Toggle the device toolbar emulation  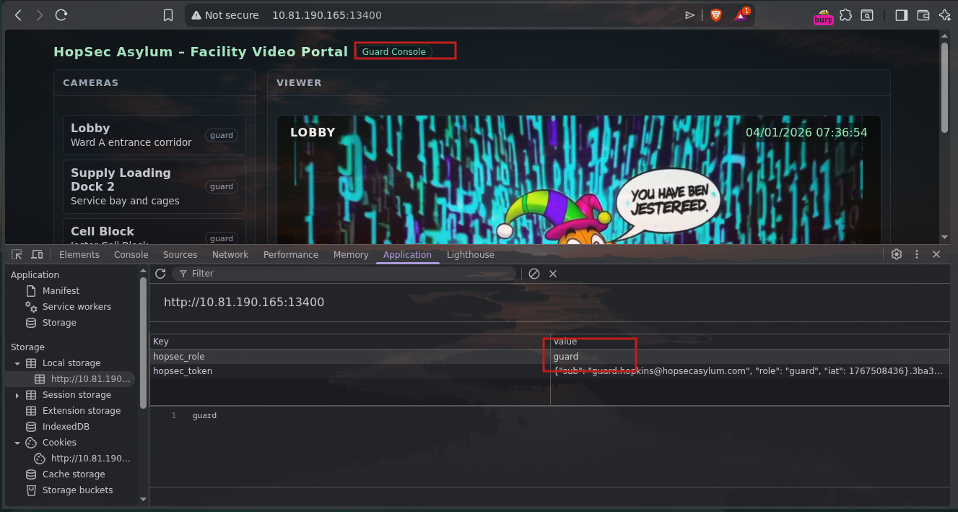pos(37,254)
